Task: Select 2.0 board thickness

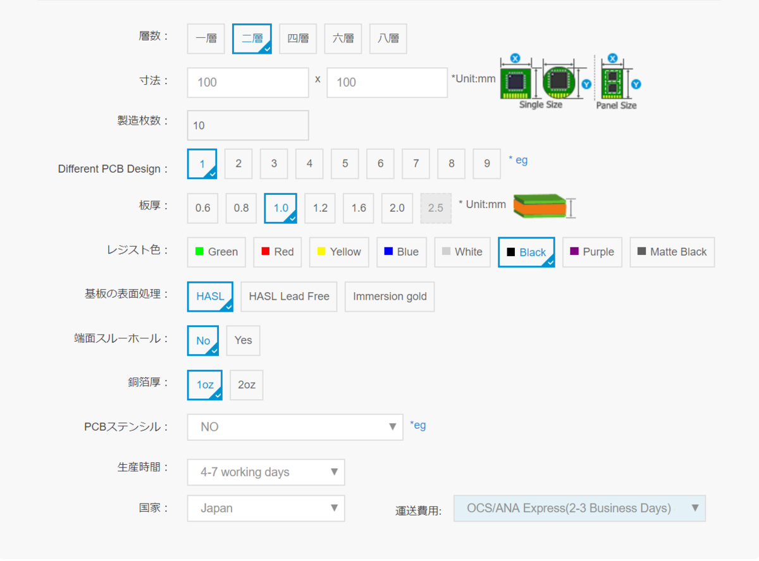Action: (x=397, y=208)
